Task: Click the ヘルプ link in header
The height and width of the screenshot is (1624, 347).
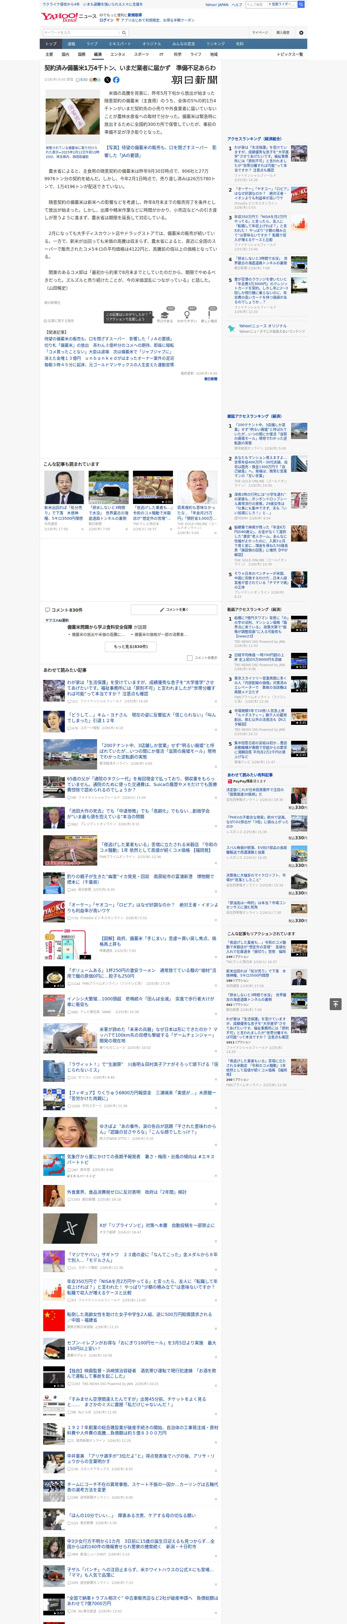Action: 237,4
